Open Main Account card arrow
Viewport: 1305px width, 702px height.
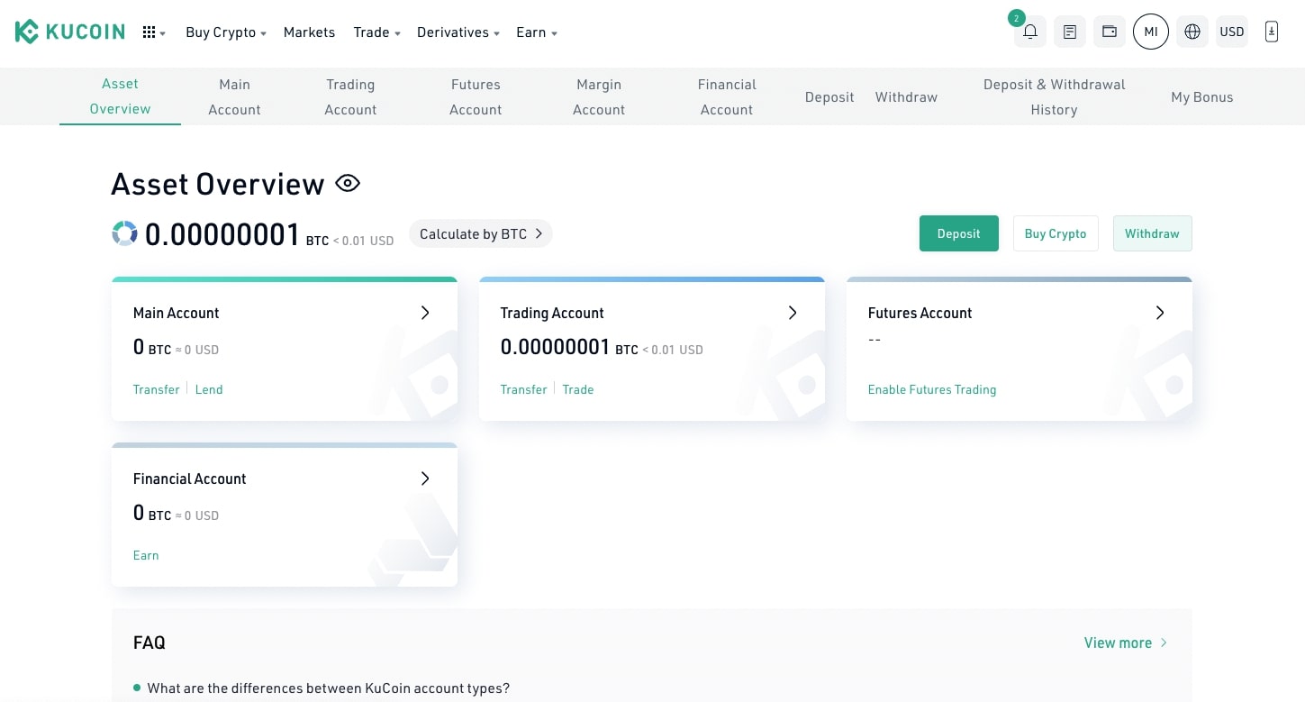(425, 313)
